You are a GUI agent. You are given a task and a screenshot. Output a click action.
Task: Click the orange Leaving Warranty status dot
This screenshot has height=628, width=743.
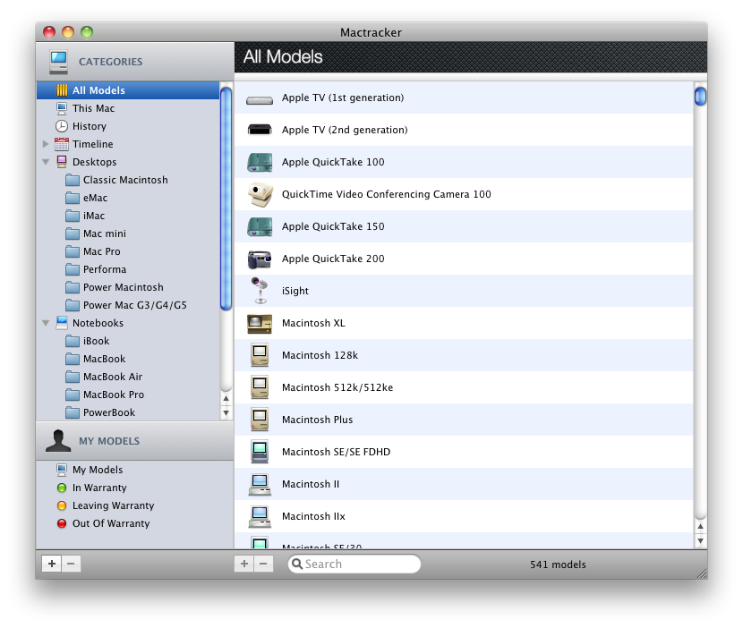(62, 505)
